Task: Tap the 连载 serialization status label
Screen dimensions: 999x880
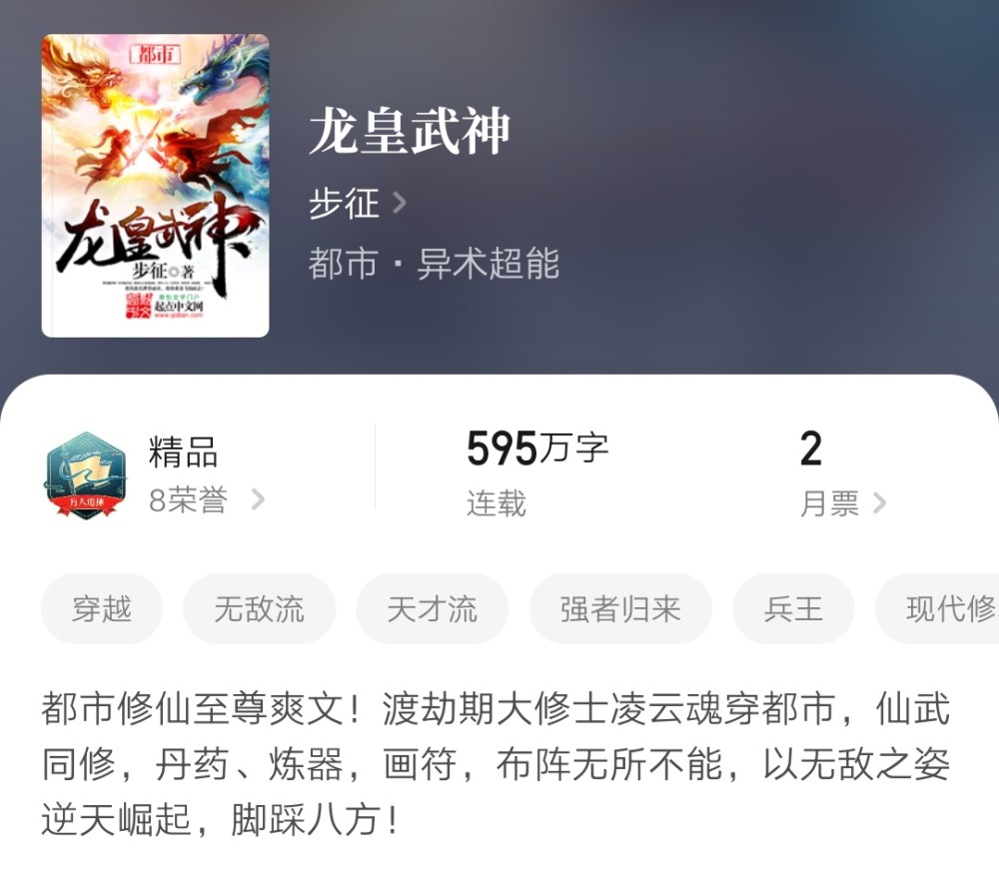Action: pyautogui.click(x=497, y=503)
